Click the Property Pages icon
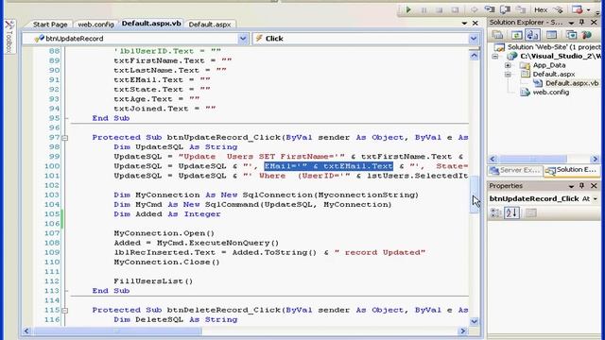The width and height of the screenshot is (605, 340). point(531,212)
